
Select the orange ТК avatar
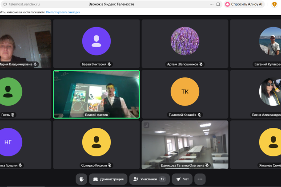[x=185, y=92]
